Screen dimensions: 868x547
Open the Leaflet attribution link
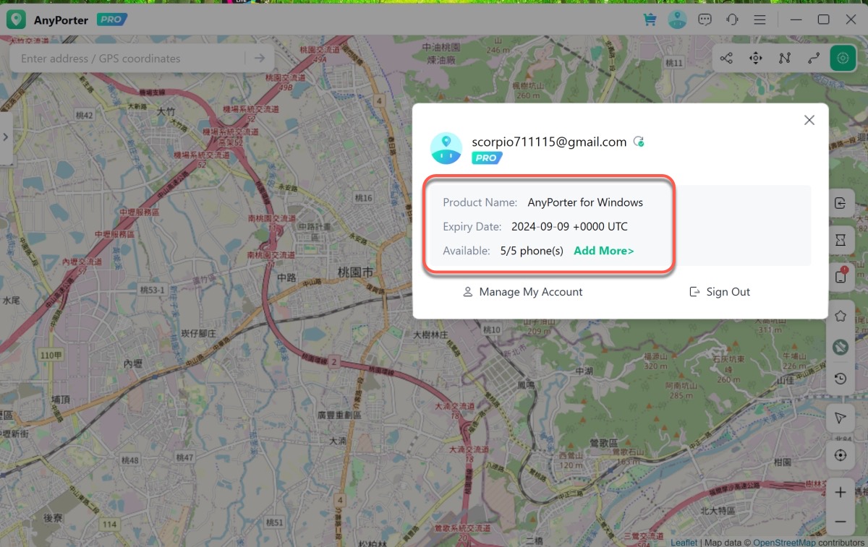684,542
